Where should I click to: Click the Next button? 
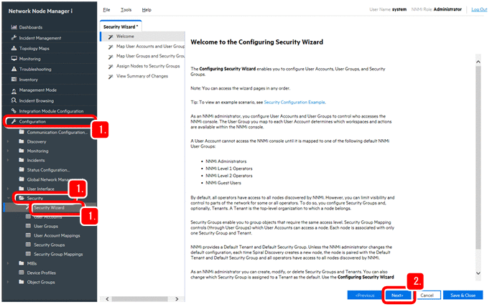pyautogui.click(x=397, y=295)
